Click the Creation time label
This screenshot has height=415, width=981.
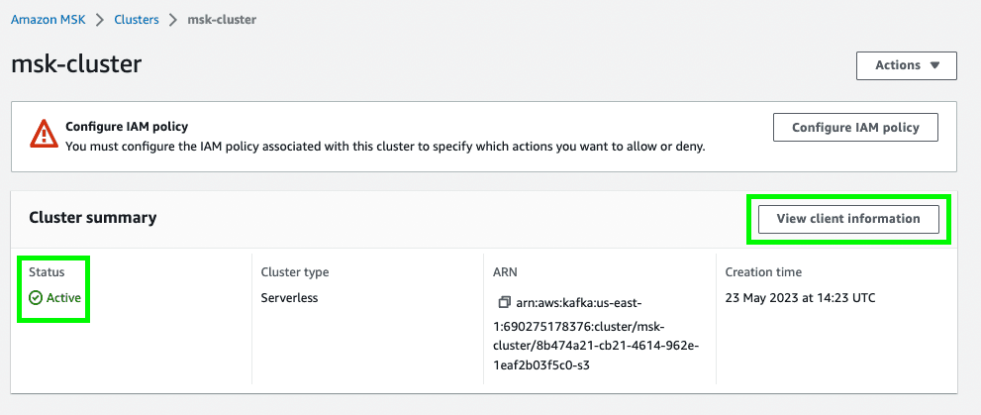click(x=763, y=272)
